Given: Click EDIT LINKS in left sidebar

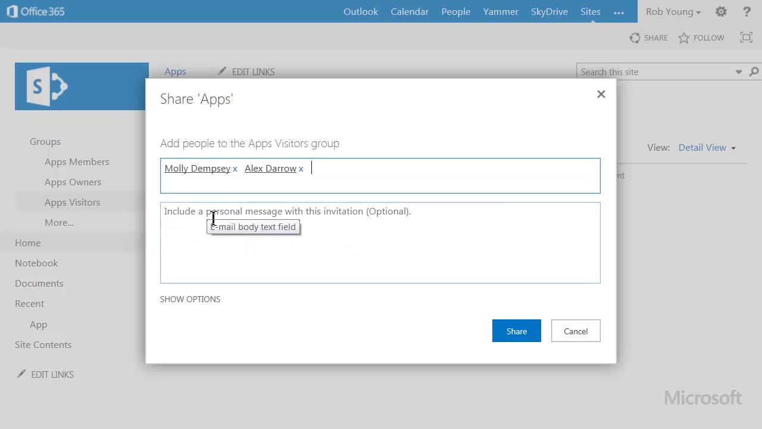Looking at the screenshot, I should (x=45, y=374).
